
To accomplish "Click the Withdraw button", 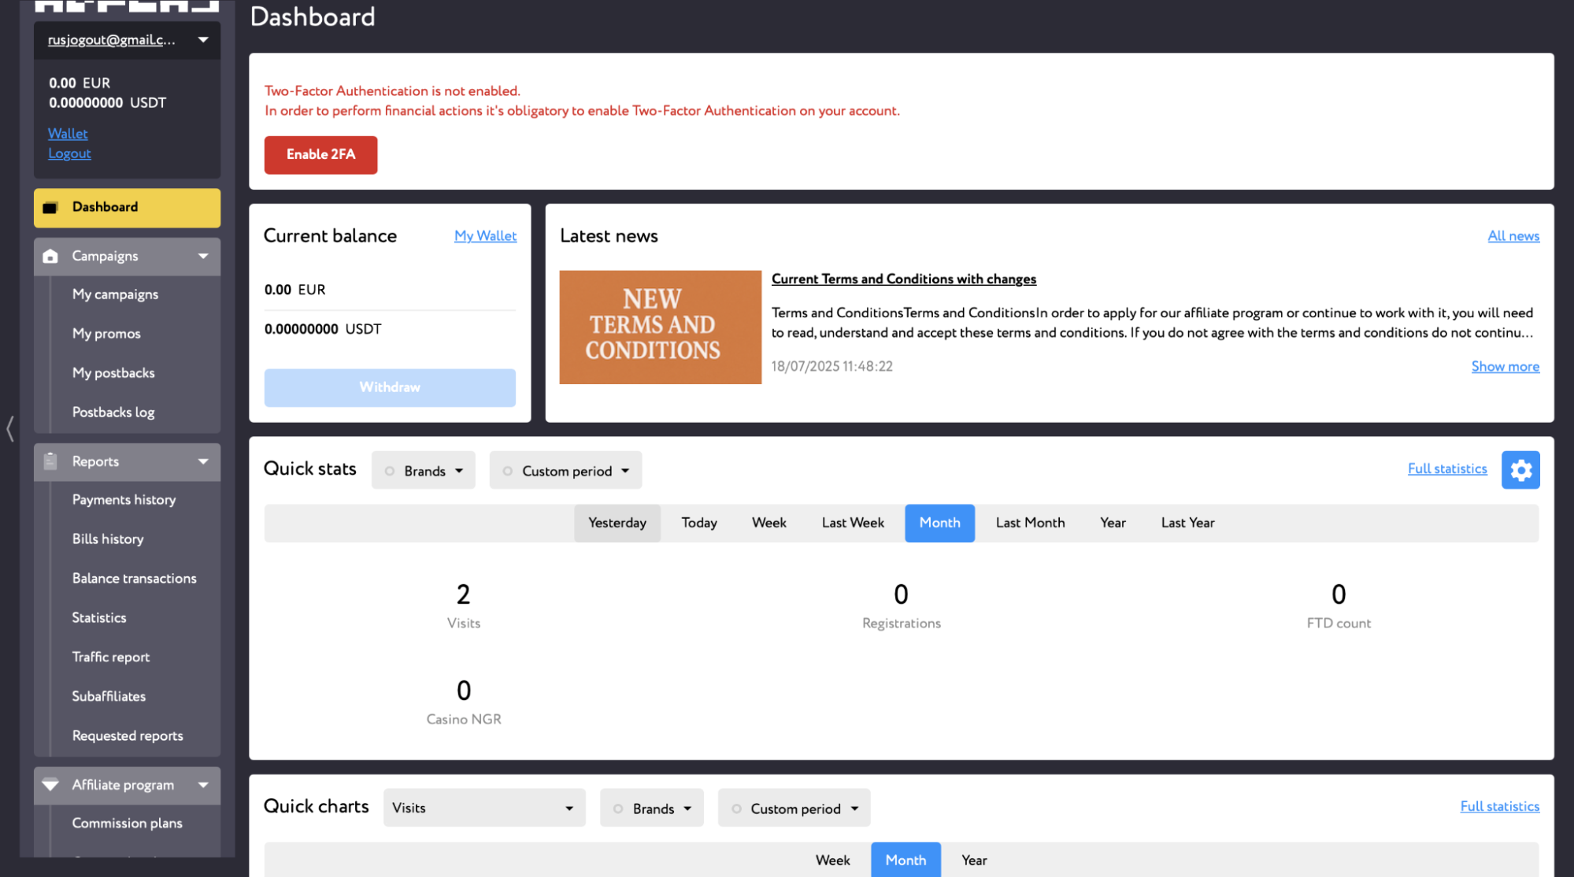I will [x=390, y=387].
